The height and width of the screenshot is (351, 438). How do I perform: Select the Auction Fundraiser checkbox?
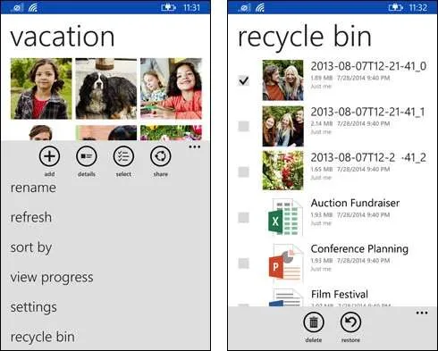coord(244,218)
